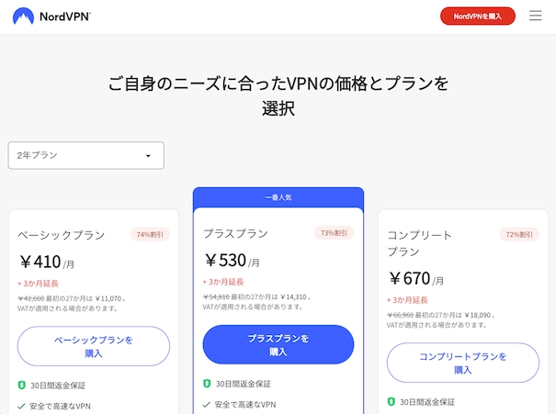556x414 pixels.
Task: Click the 73%割引 discount badge
Action: (334, 232)
